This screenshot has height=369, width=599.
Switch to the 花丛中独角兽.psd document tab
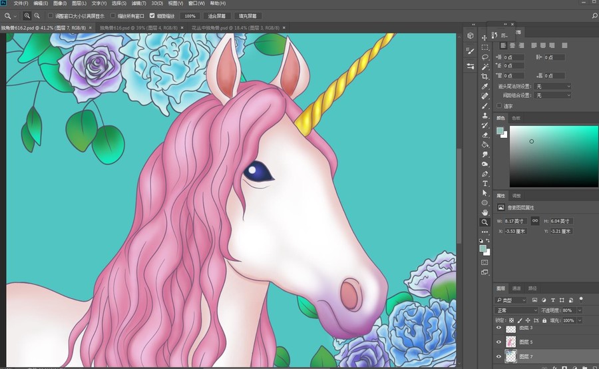(236, 28)
